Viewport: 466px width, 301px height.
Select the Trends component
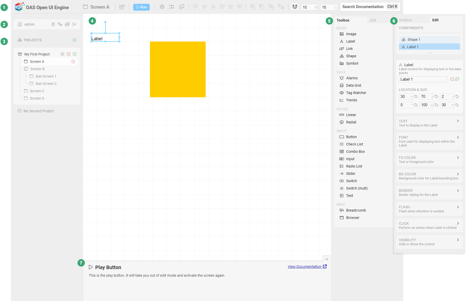pyautogui.click(x=352, y=100)
